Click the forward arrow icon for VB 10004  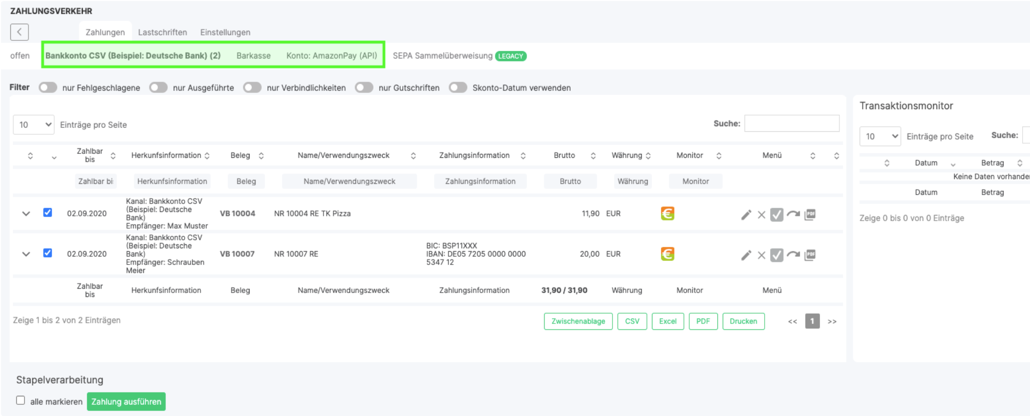793,214
